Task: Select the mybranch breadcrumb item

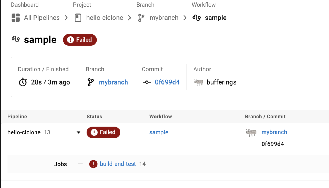Action: click(164, 18)
